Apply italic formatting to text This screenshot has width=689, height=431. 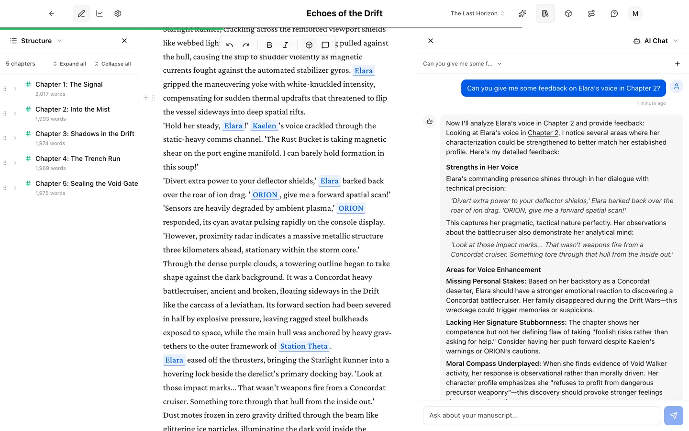pyautogui.click(x=286, y=45)
